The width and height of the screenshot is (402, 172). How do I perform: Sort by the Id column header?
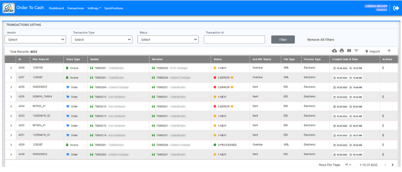20,59
